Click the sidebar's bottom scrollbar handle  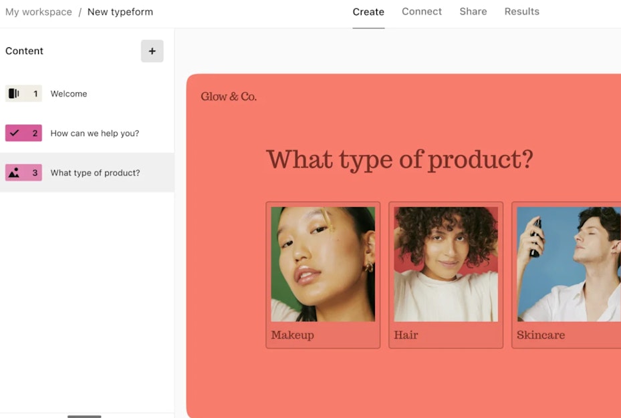click(84, 416)
